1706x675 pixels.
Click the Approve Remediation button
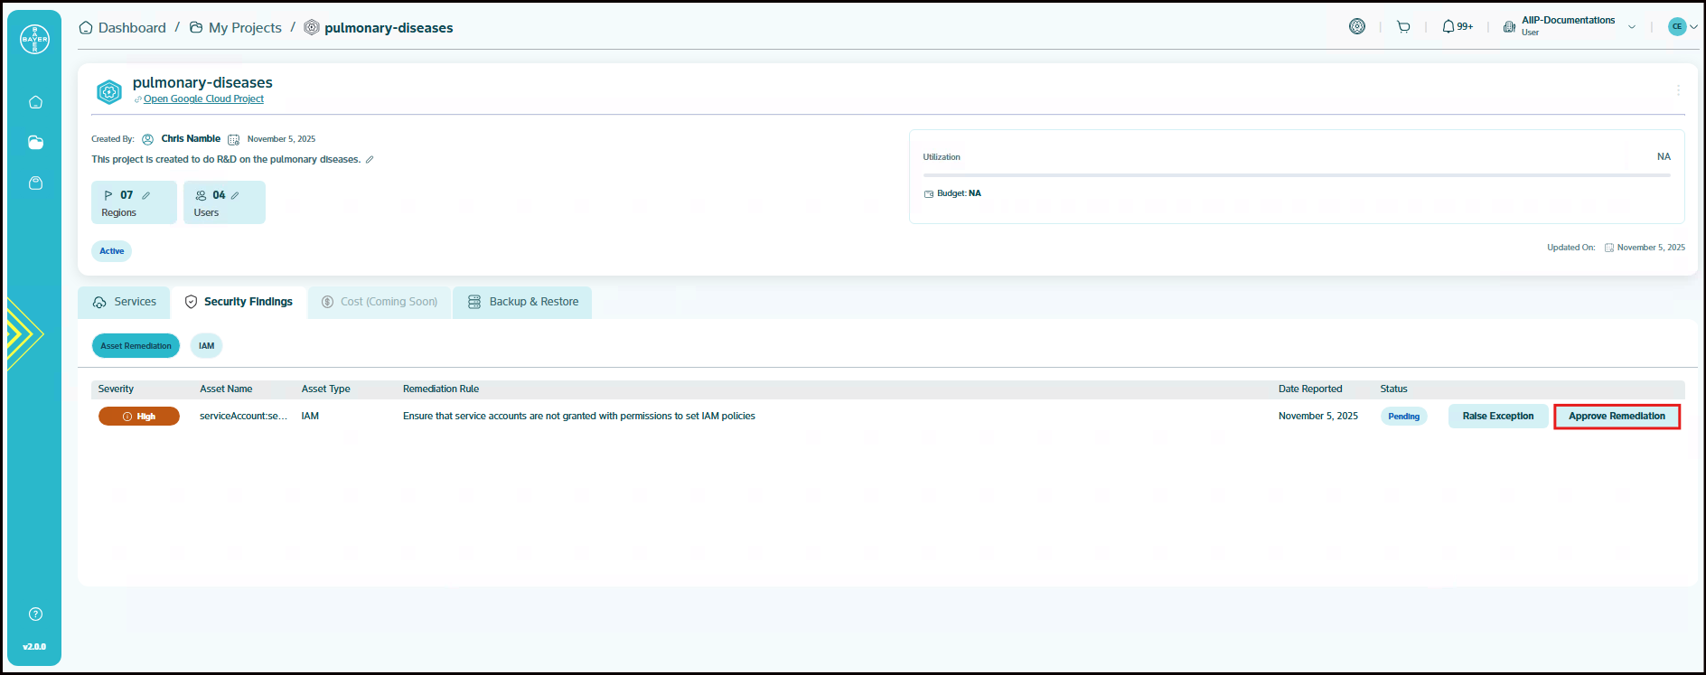pyautogui.click(x=1617, y=417)
